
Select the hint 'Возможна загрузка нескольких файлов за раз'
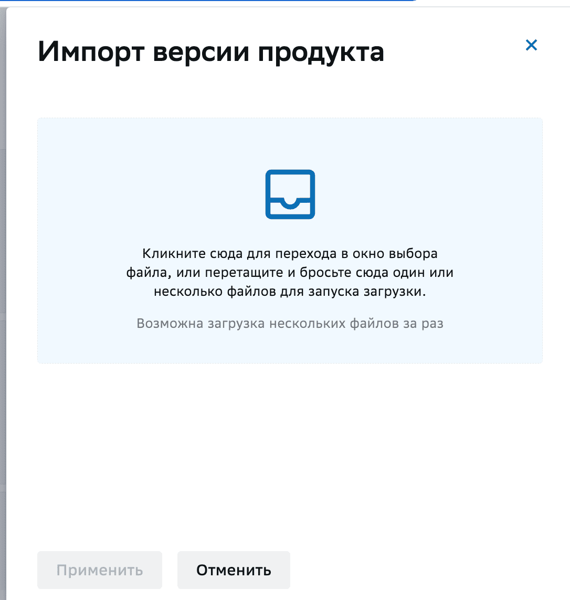pyautogui.click(x=290, y=323)
